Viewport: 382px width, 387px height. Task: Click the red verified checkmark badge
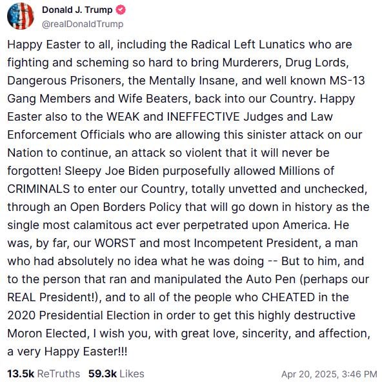[121, 10]
